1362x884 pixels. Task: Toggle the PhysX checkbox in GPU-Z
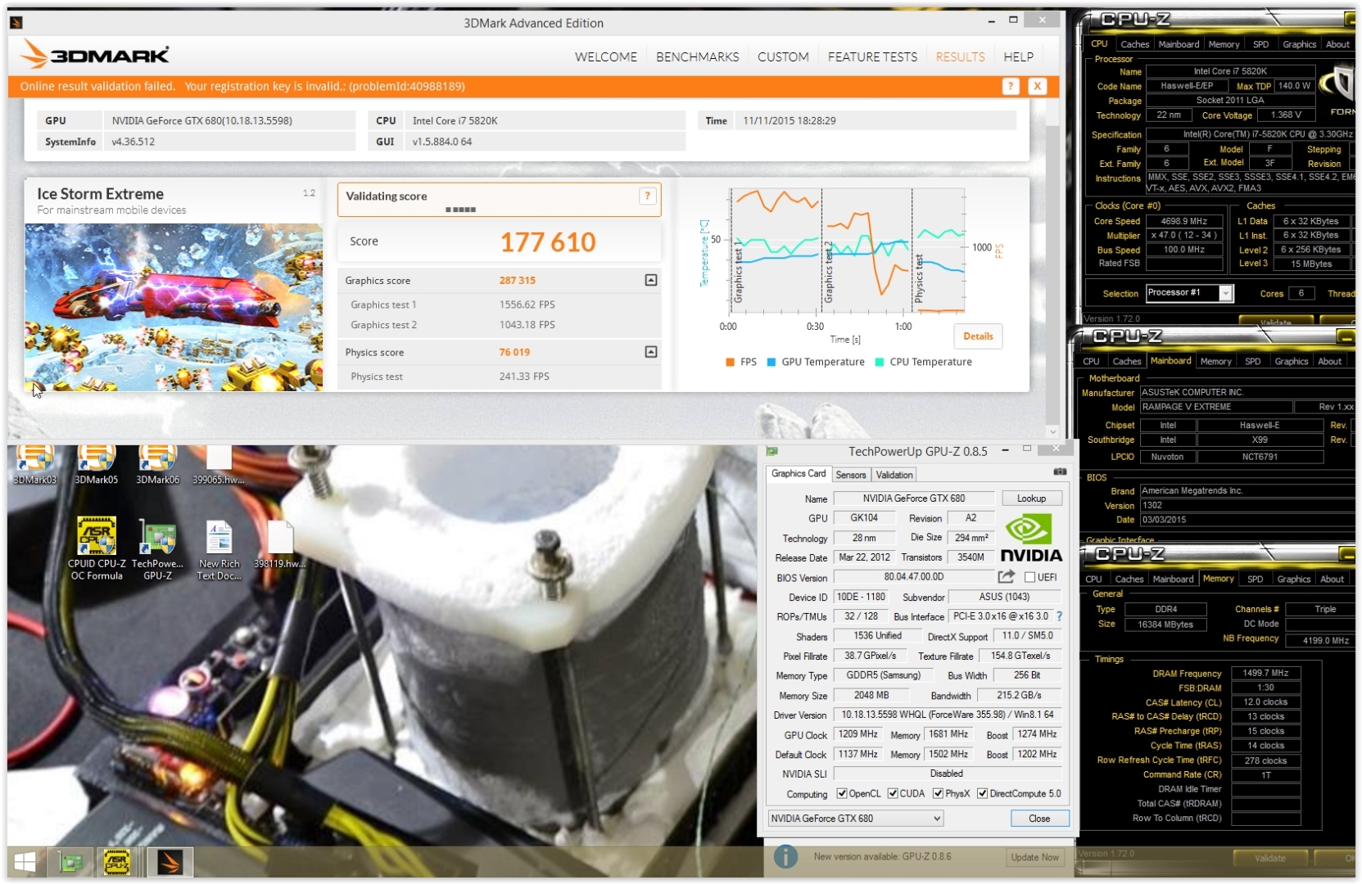[x=938, y=793]
